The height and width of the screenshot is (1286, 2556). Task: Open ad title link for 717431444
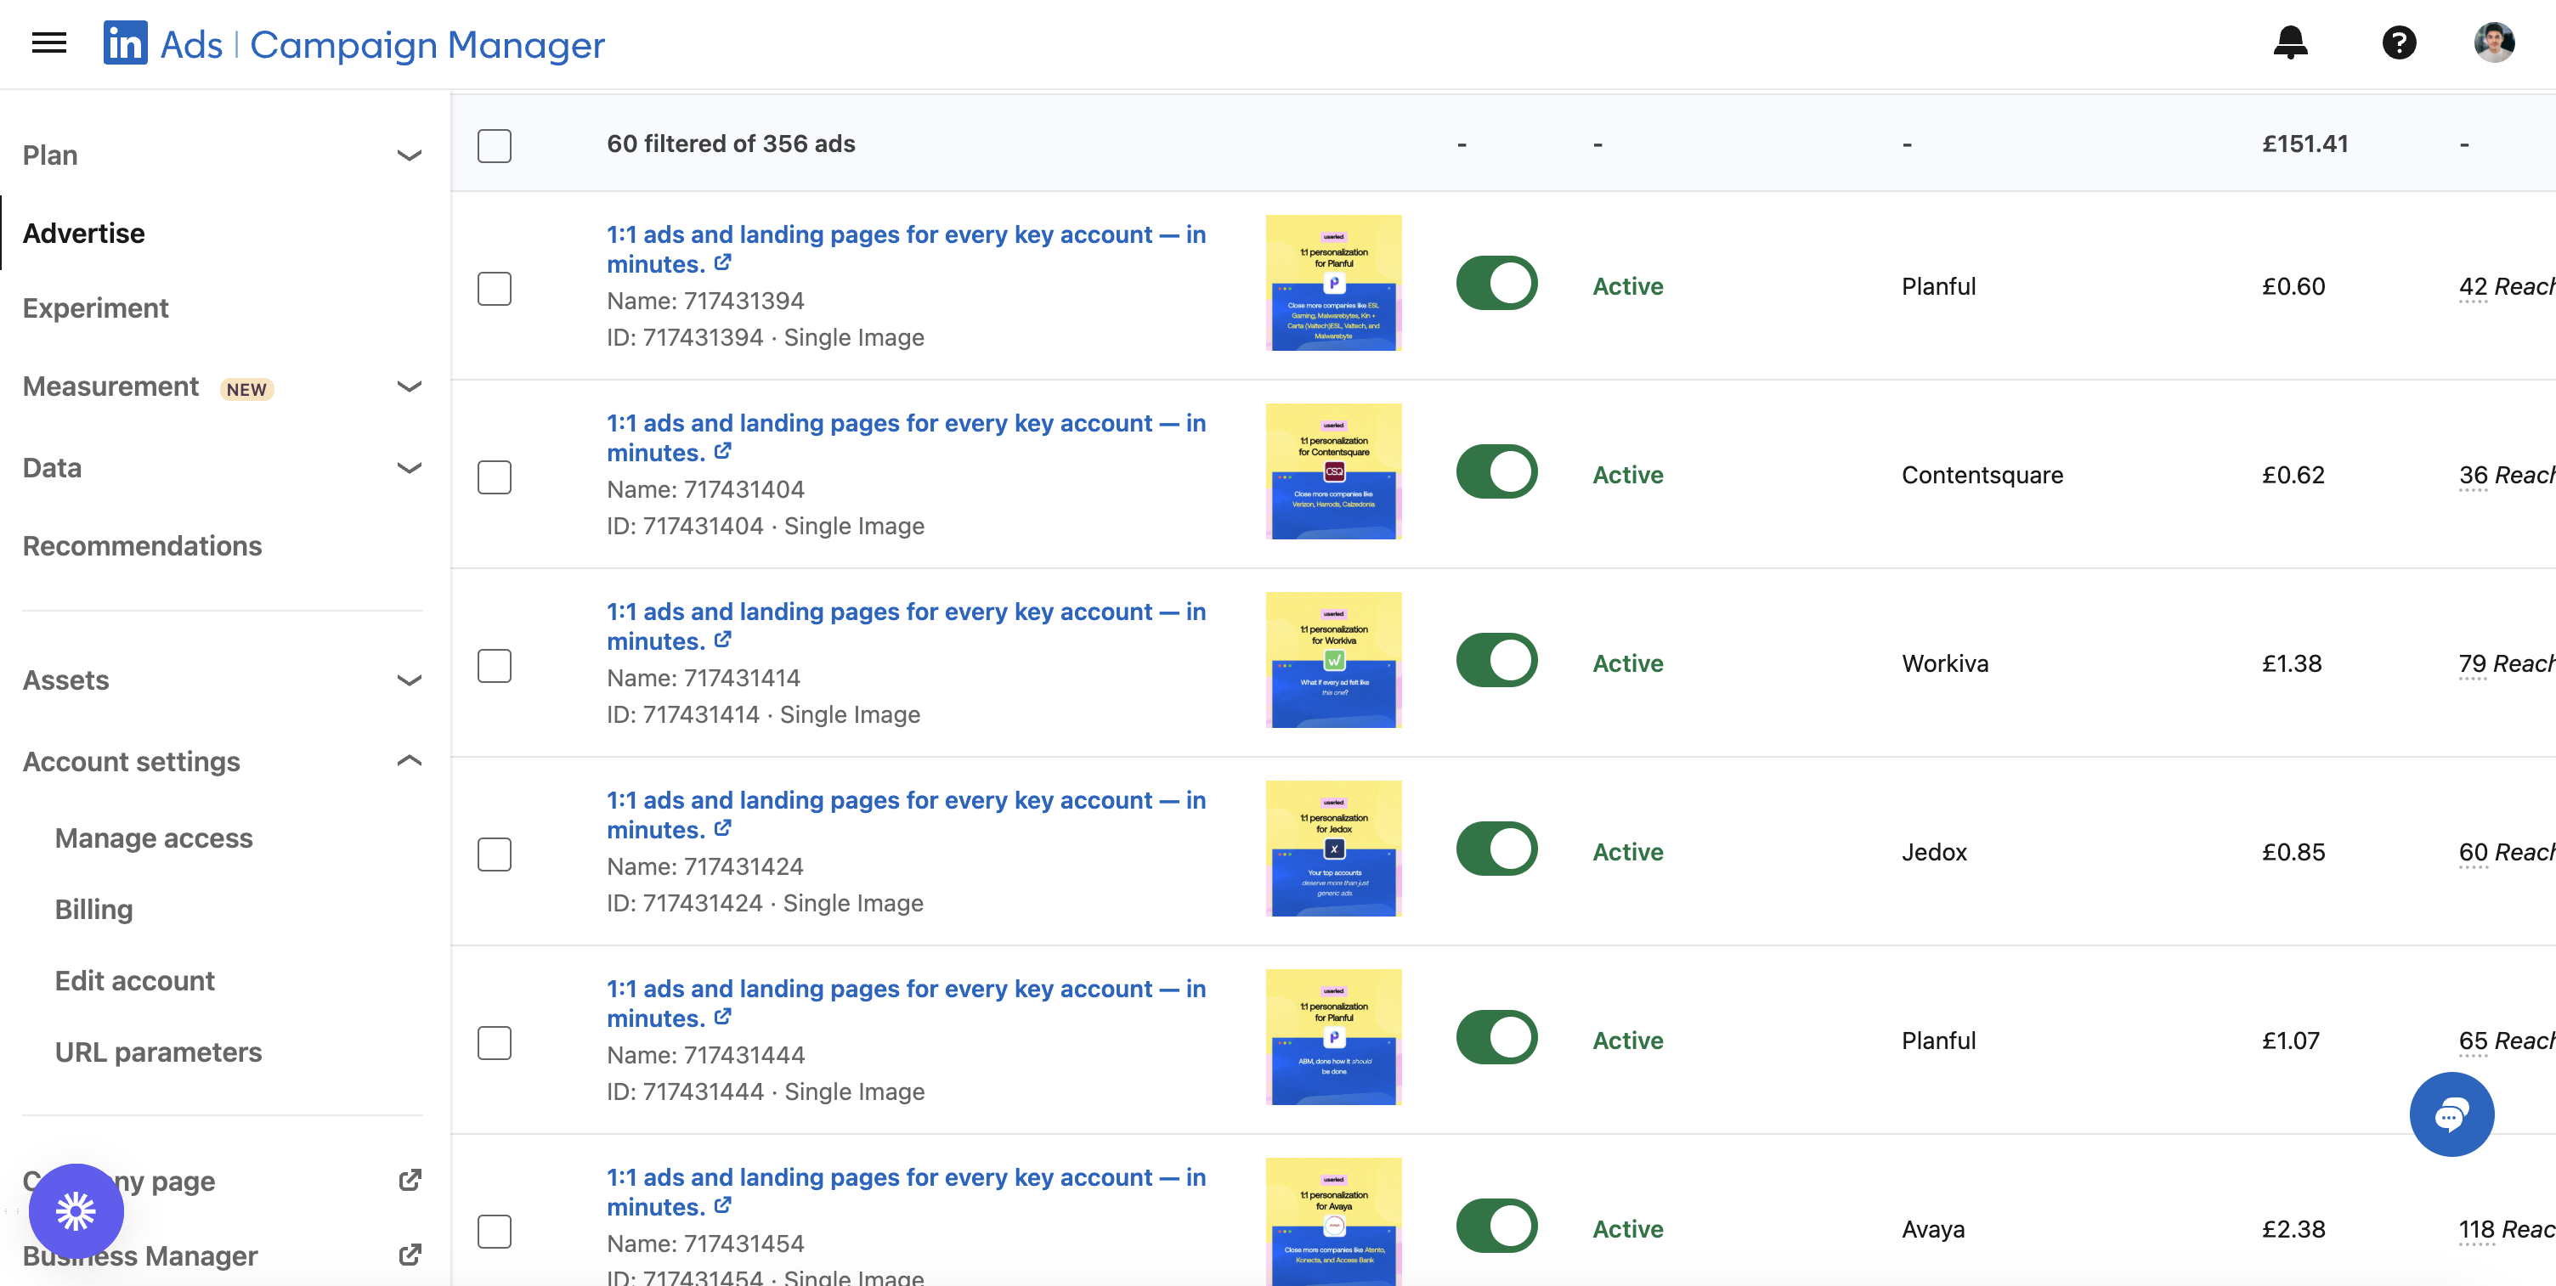(906, 1002)
